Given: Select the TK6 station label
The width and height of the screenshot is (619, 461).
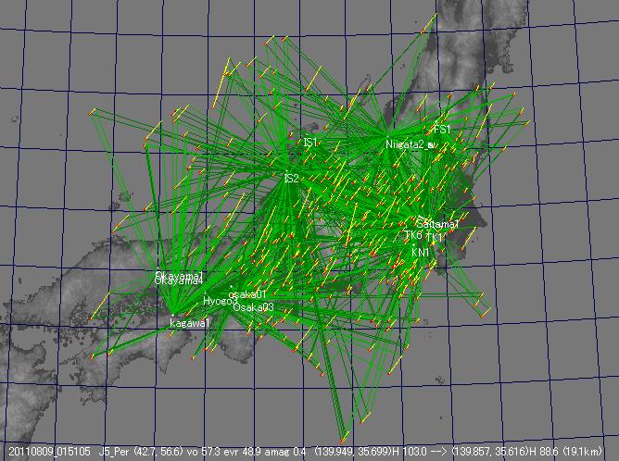Looking at the screenshot, I should pos(413,235).
